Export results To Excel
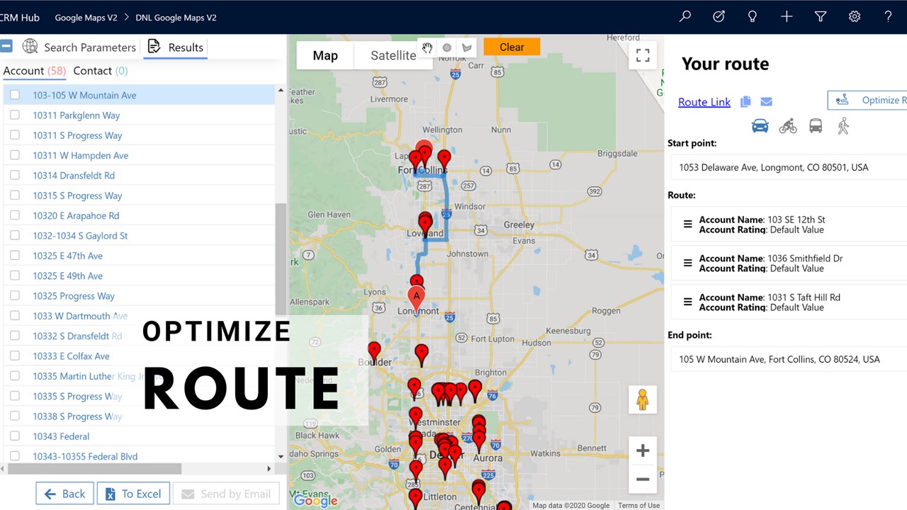The image size is (907, 510). click(133, 494)
